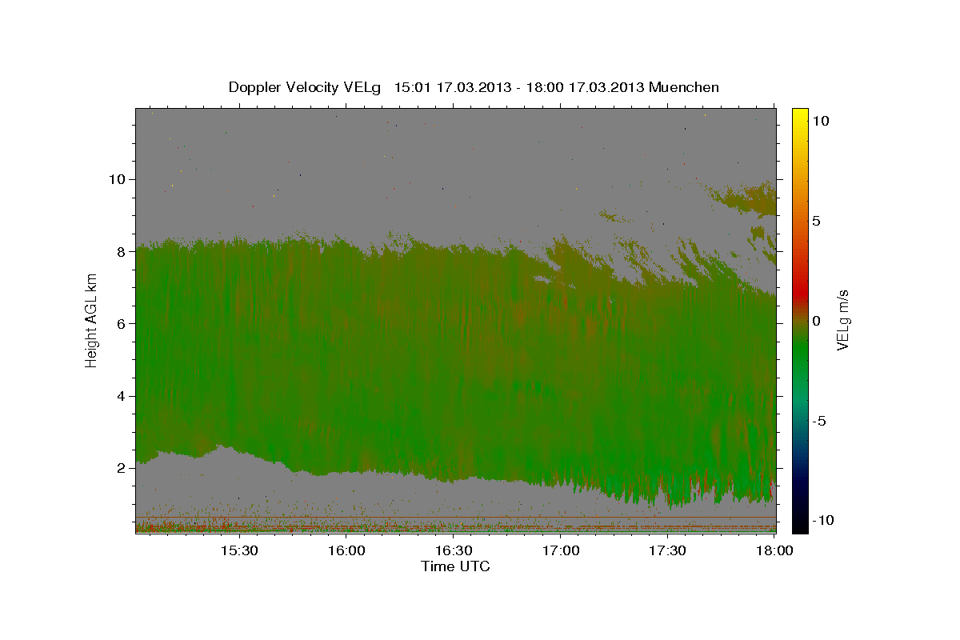
Task: Click the height axis label 2
Action: (121, 468)
